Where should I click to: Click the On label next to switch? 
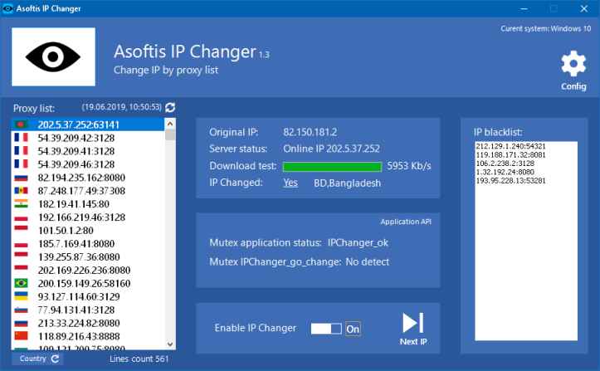353,329
